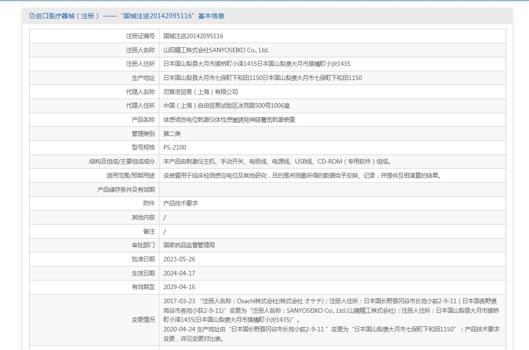Click the 代理人住所 label
Screen dimensions: 529x350
(140, 106)
